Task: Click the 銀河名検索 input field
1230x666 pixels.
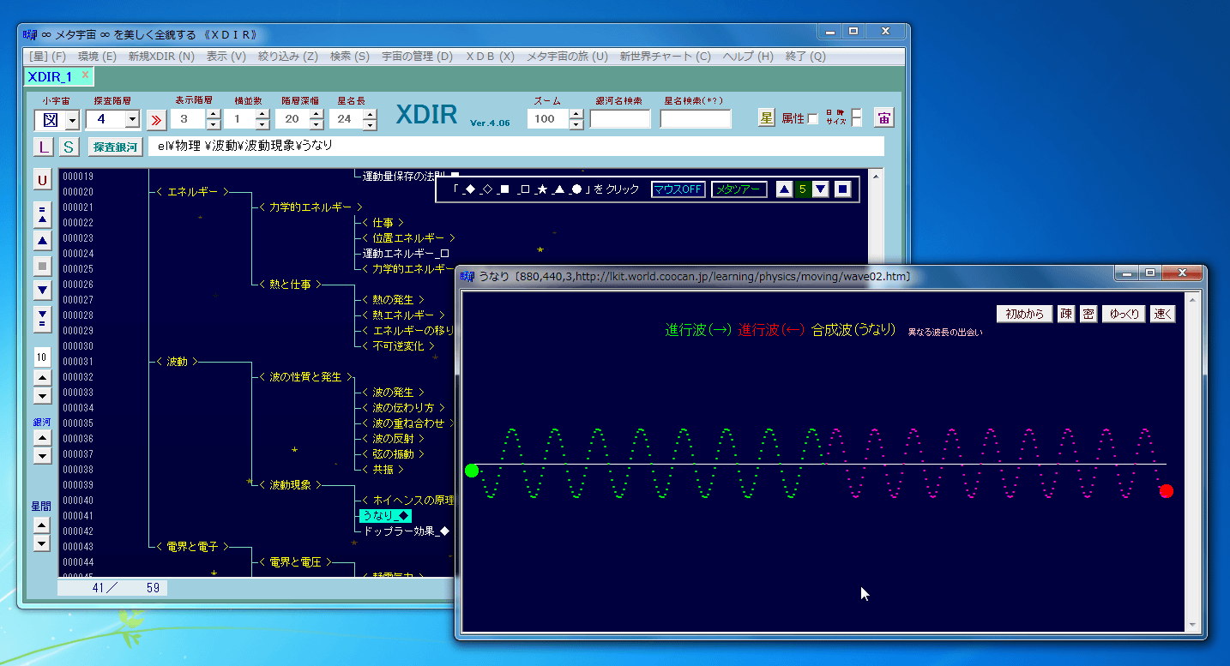Action: pos(619,119)
